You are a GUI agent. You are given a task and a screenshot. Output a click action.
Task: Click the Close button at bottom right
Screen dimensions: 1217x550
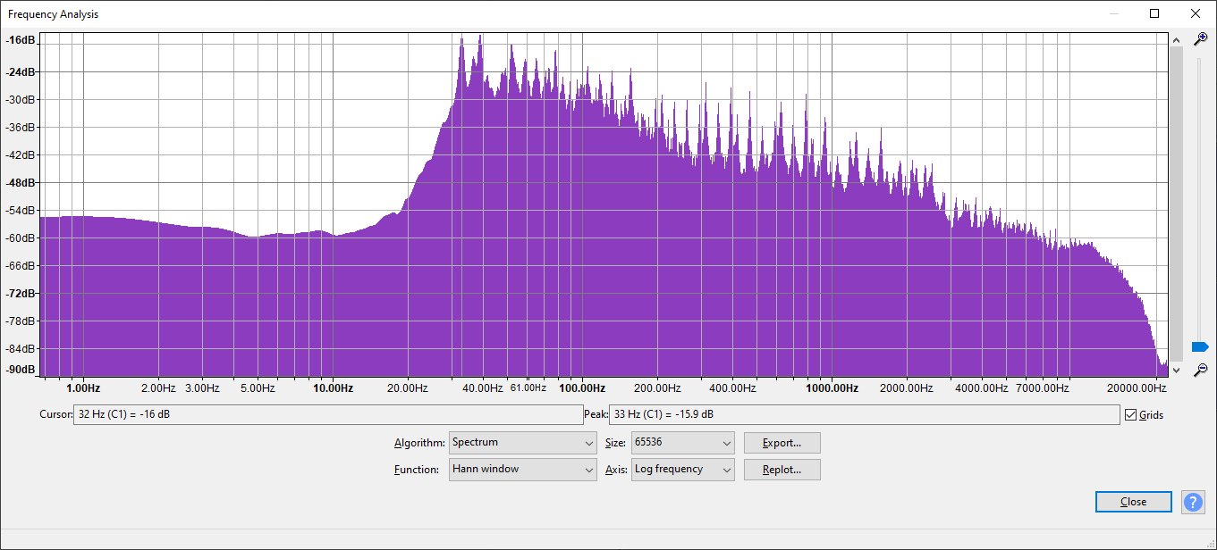coord(1133,502)
